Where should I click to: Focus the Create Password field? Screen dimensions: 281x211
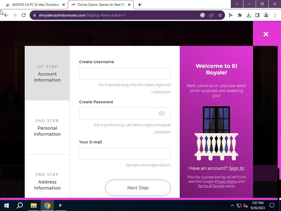125,113
